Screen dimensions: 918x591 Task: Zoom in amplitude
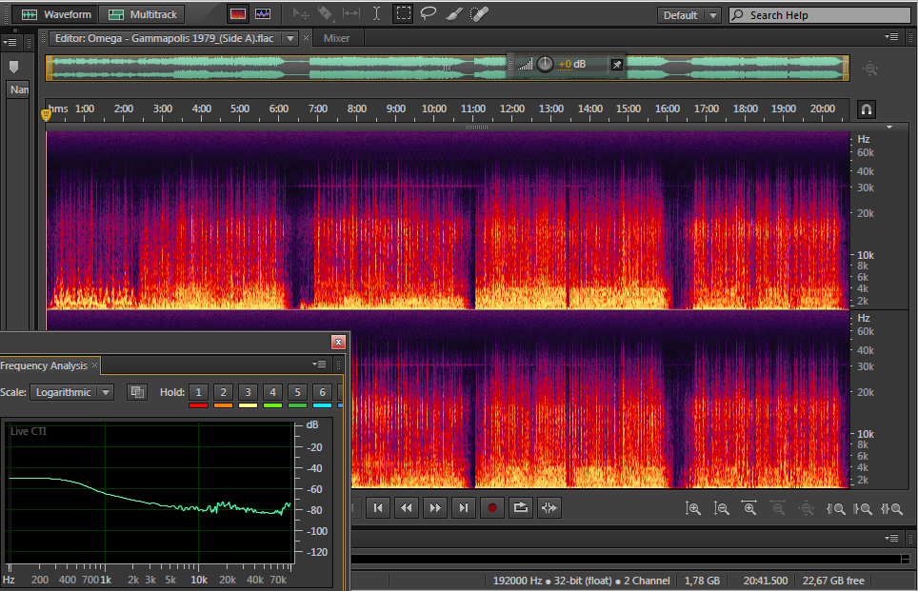click(693, 508)
